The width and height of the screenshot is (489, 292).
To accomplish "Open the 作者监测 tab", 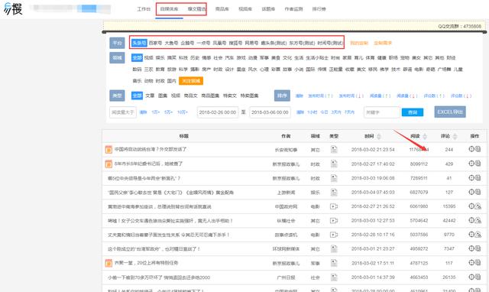I will pyautogui.click(x=293, y=9).
